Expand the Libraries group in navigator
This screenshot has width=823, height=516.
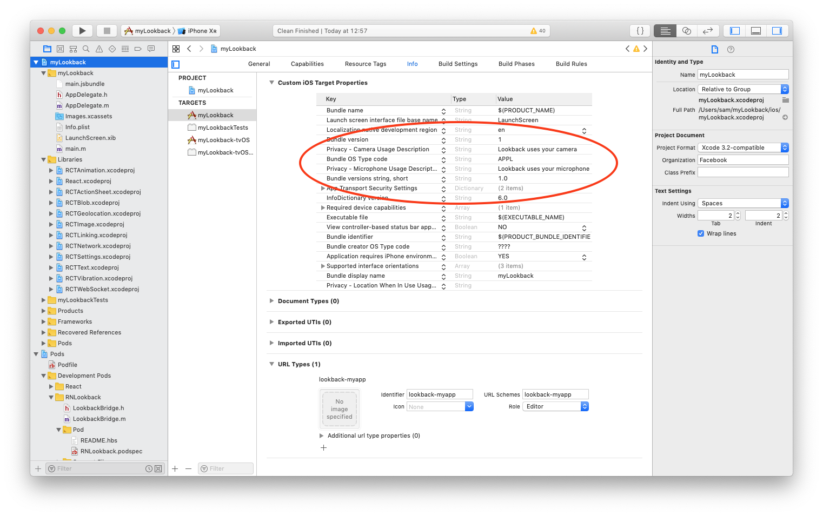(44, 159)
